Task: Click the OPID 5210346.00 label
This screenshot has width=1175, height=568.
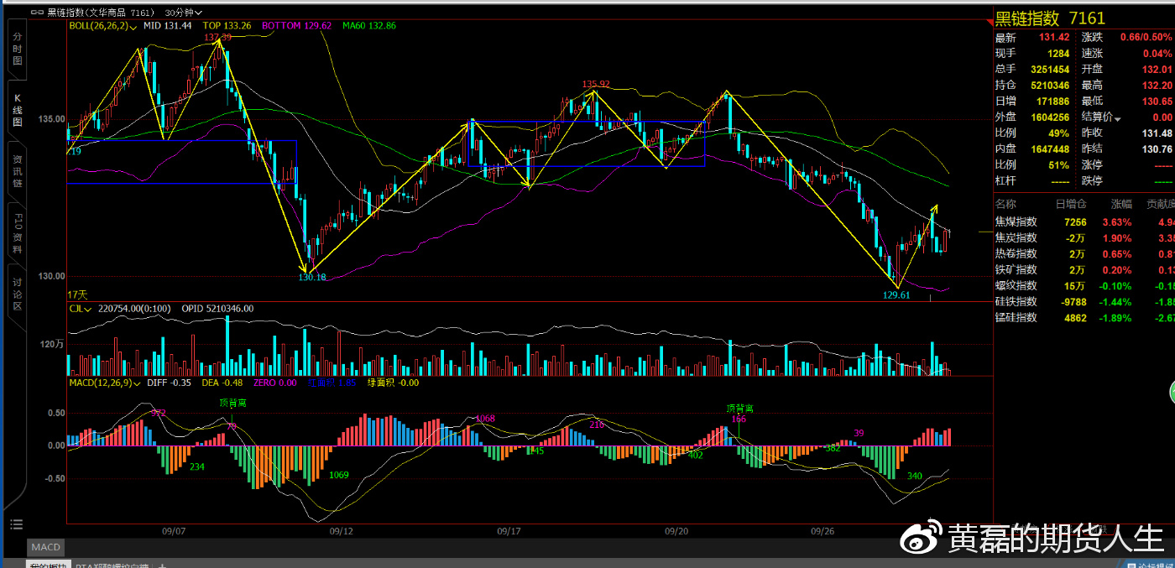Action: [x=217, y=309]
